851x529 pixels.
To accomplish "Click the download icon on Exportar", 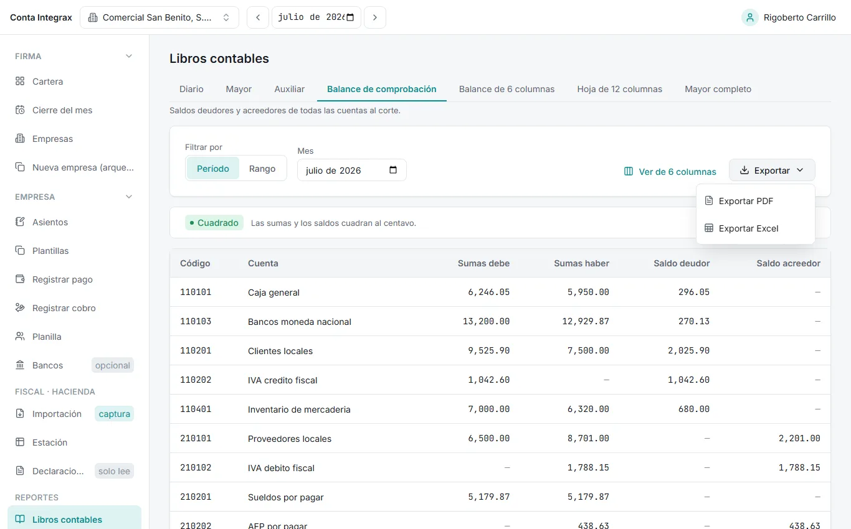I will pos(744,171).
